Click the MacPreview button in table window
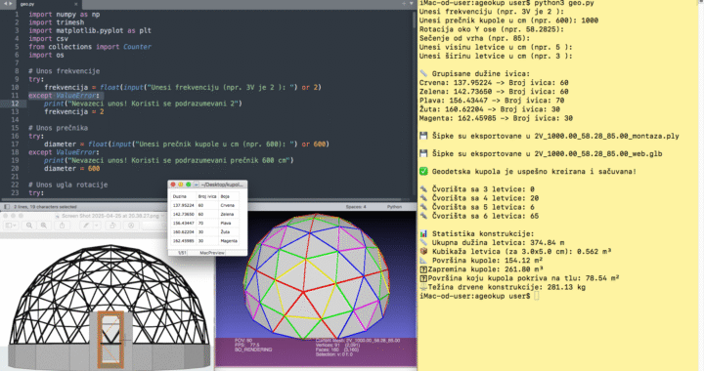 pos(212,253)
